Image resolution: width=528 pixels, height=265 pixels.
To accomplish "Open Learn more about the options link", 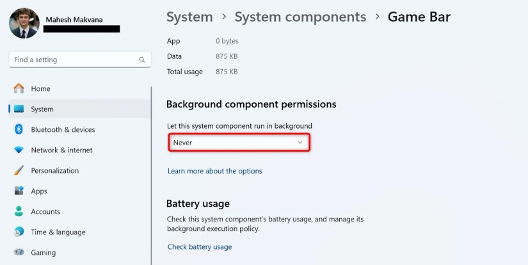I will coord(215,171).
